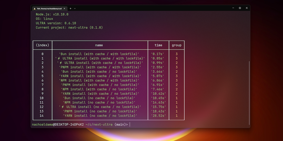
Task: Click the lightning bolt icon in row 12
Action: 62,107
